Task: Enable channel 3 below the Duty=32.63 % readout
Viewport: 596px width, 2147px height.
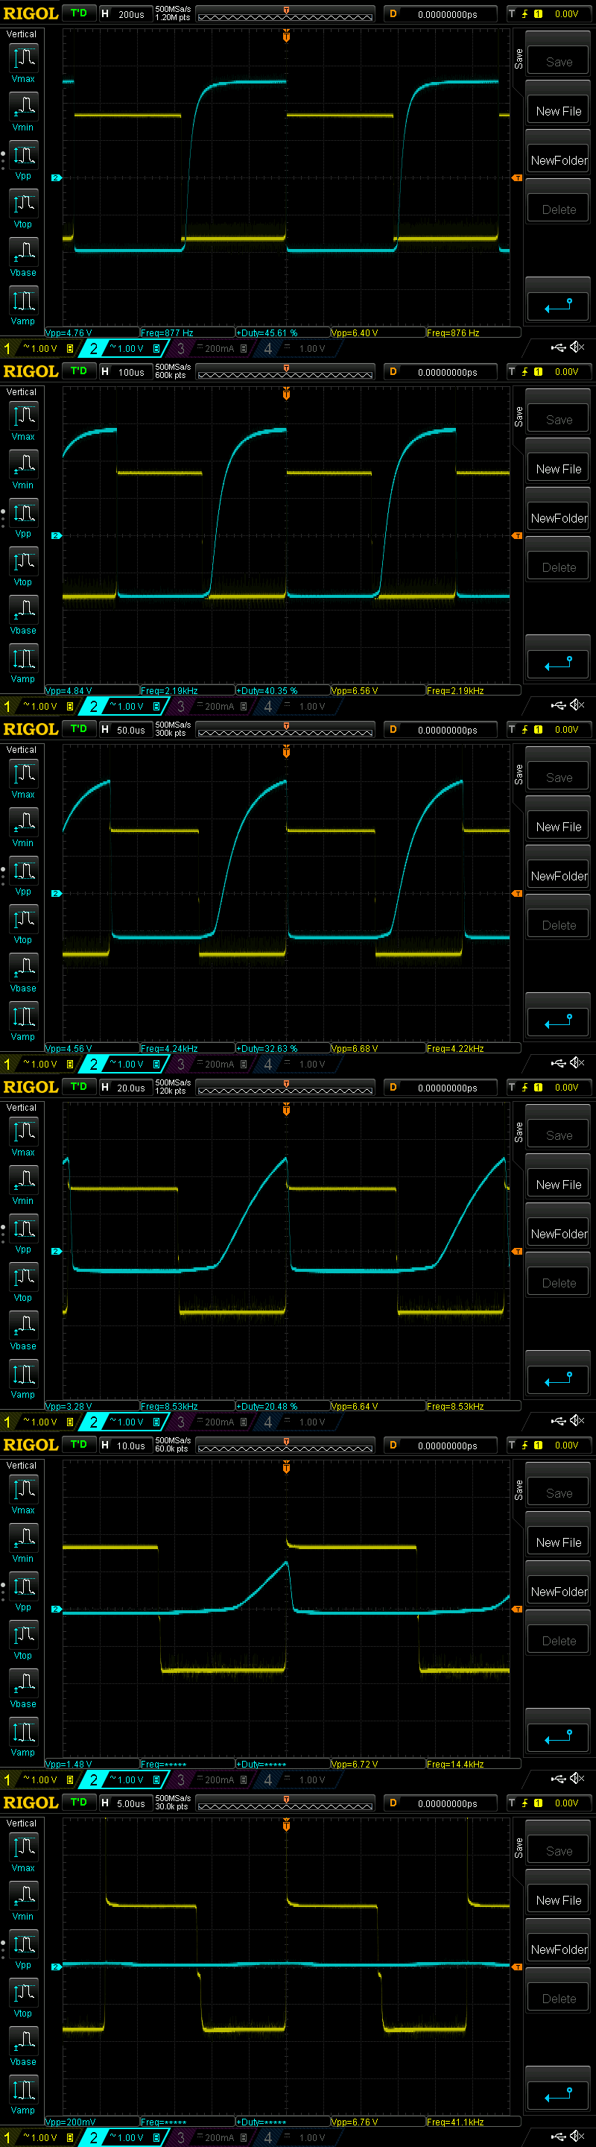Action: click(x=180, y=1065)
